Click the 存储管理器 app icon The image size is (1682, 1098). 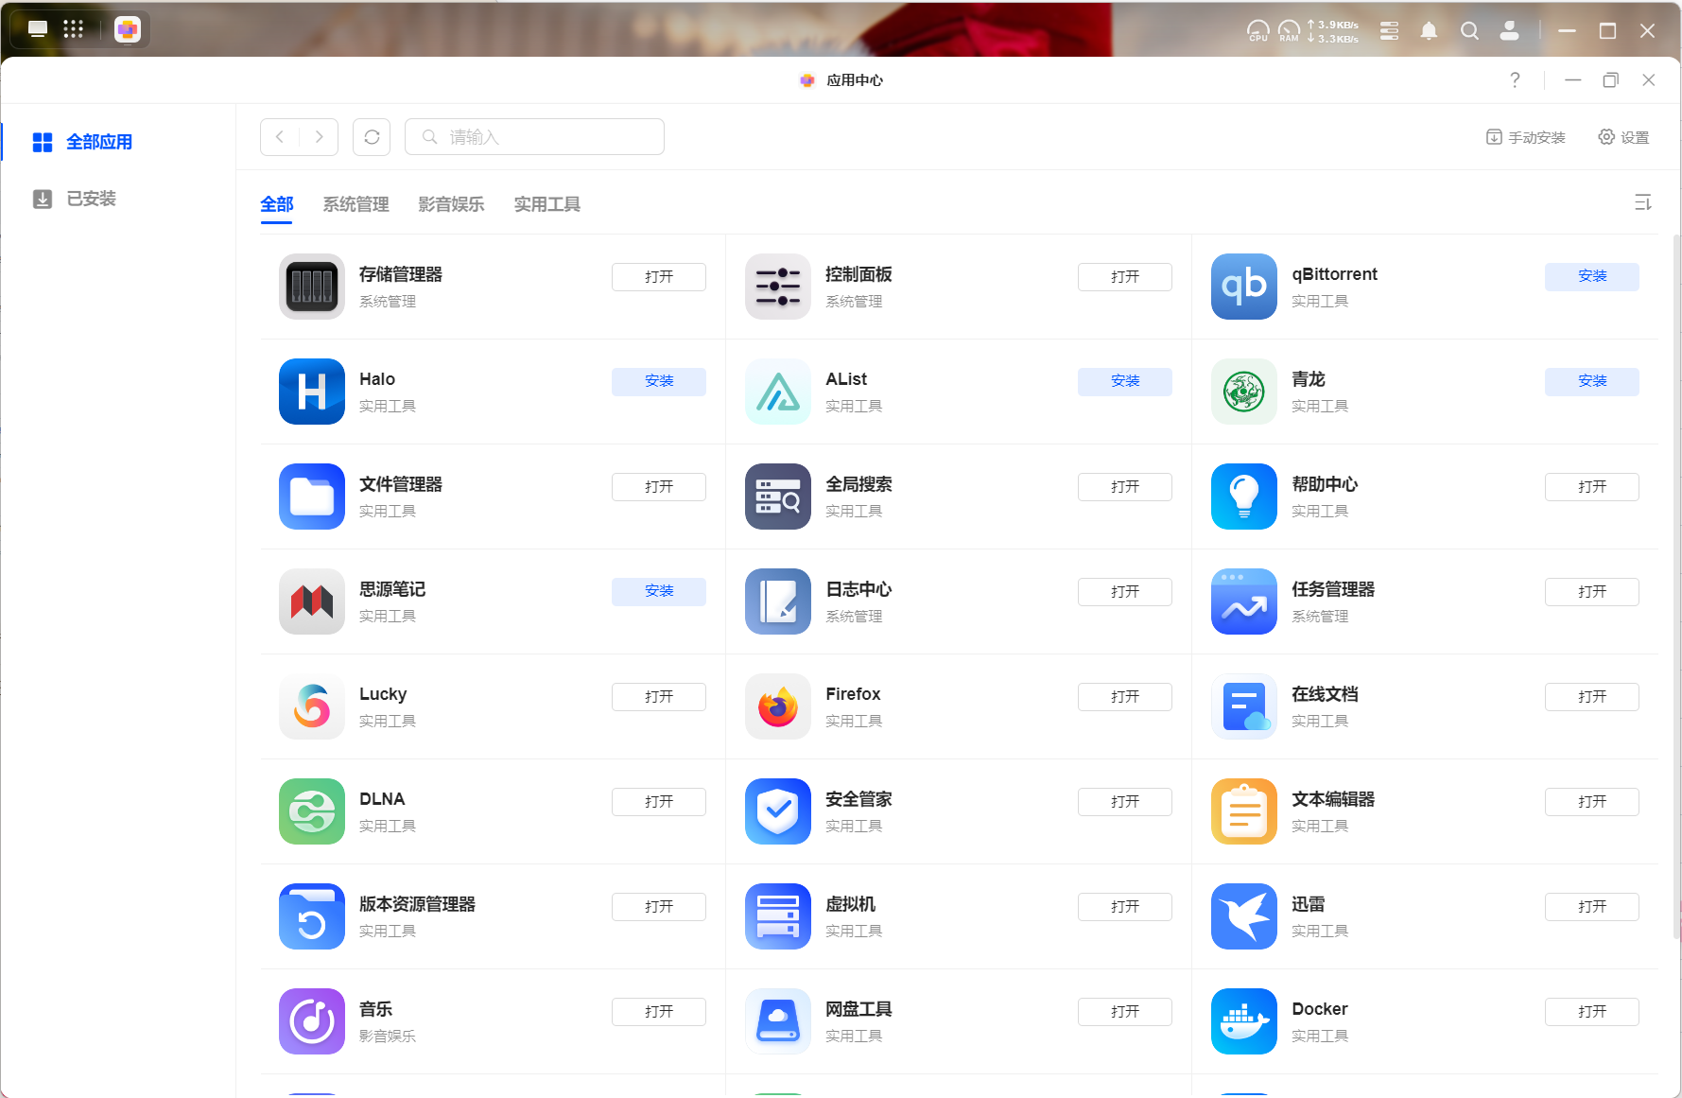312,287
